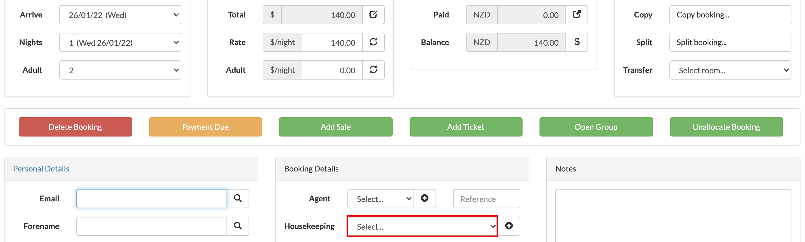This screenshot has height=242, width=805.
Task: Open the Agent Select dropdown
Action: point(381,199)
